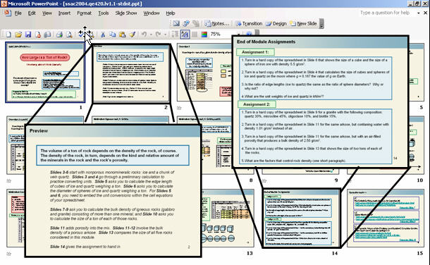Viewport: 430px width, 265px height.
Task: Click the Open folder icon
Action: [x=18, y=35]
